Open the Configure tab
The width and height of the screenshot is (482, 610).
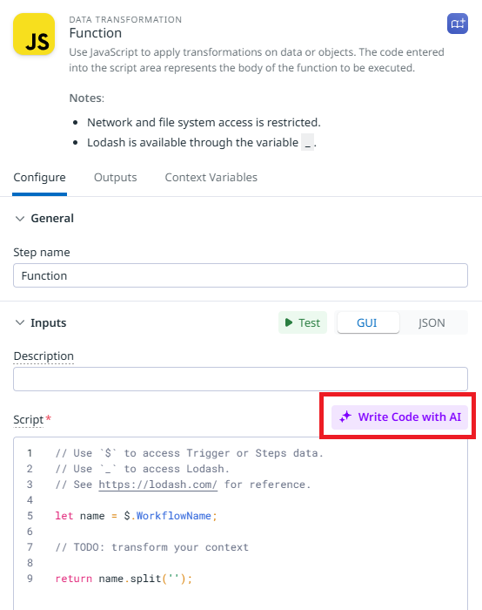40,178
